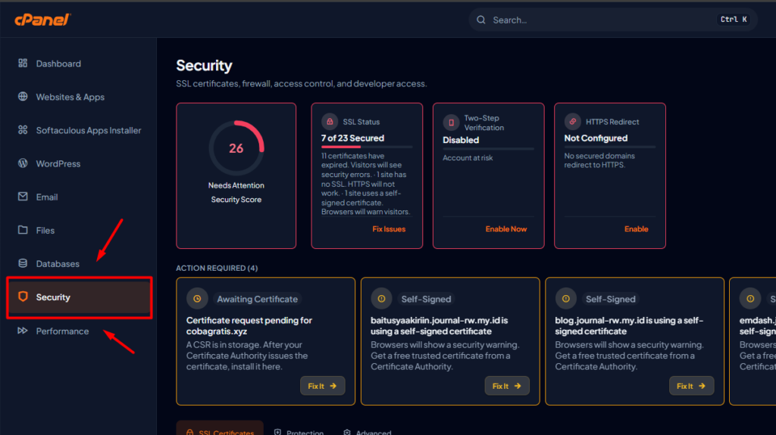Click warning icon on baitusyaakiriin self-signed card
776x435 pixels.
[x=382, y=299]
